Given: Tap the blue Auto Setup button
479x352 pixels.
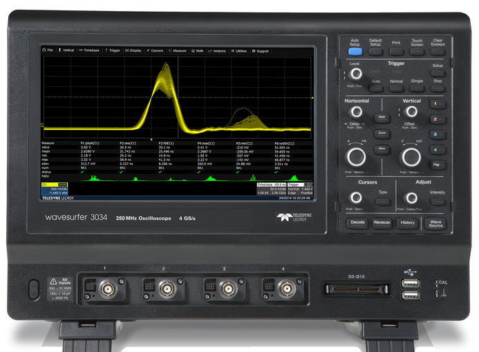Looking at the screenshot, I should [355, 52].
